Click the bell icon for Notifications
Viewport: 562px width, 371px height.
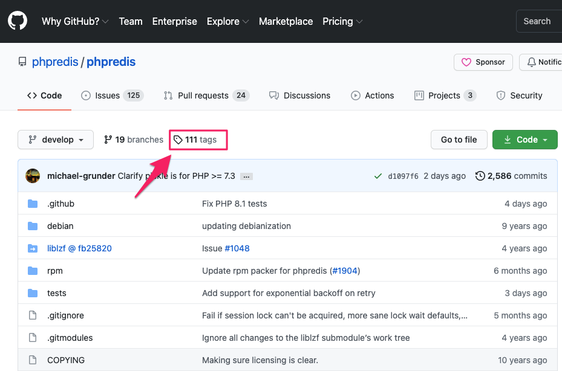point(532,62)
